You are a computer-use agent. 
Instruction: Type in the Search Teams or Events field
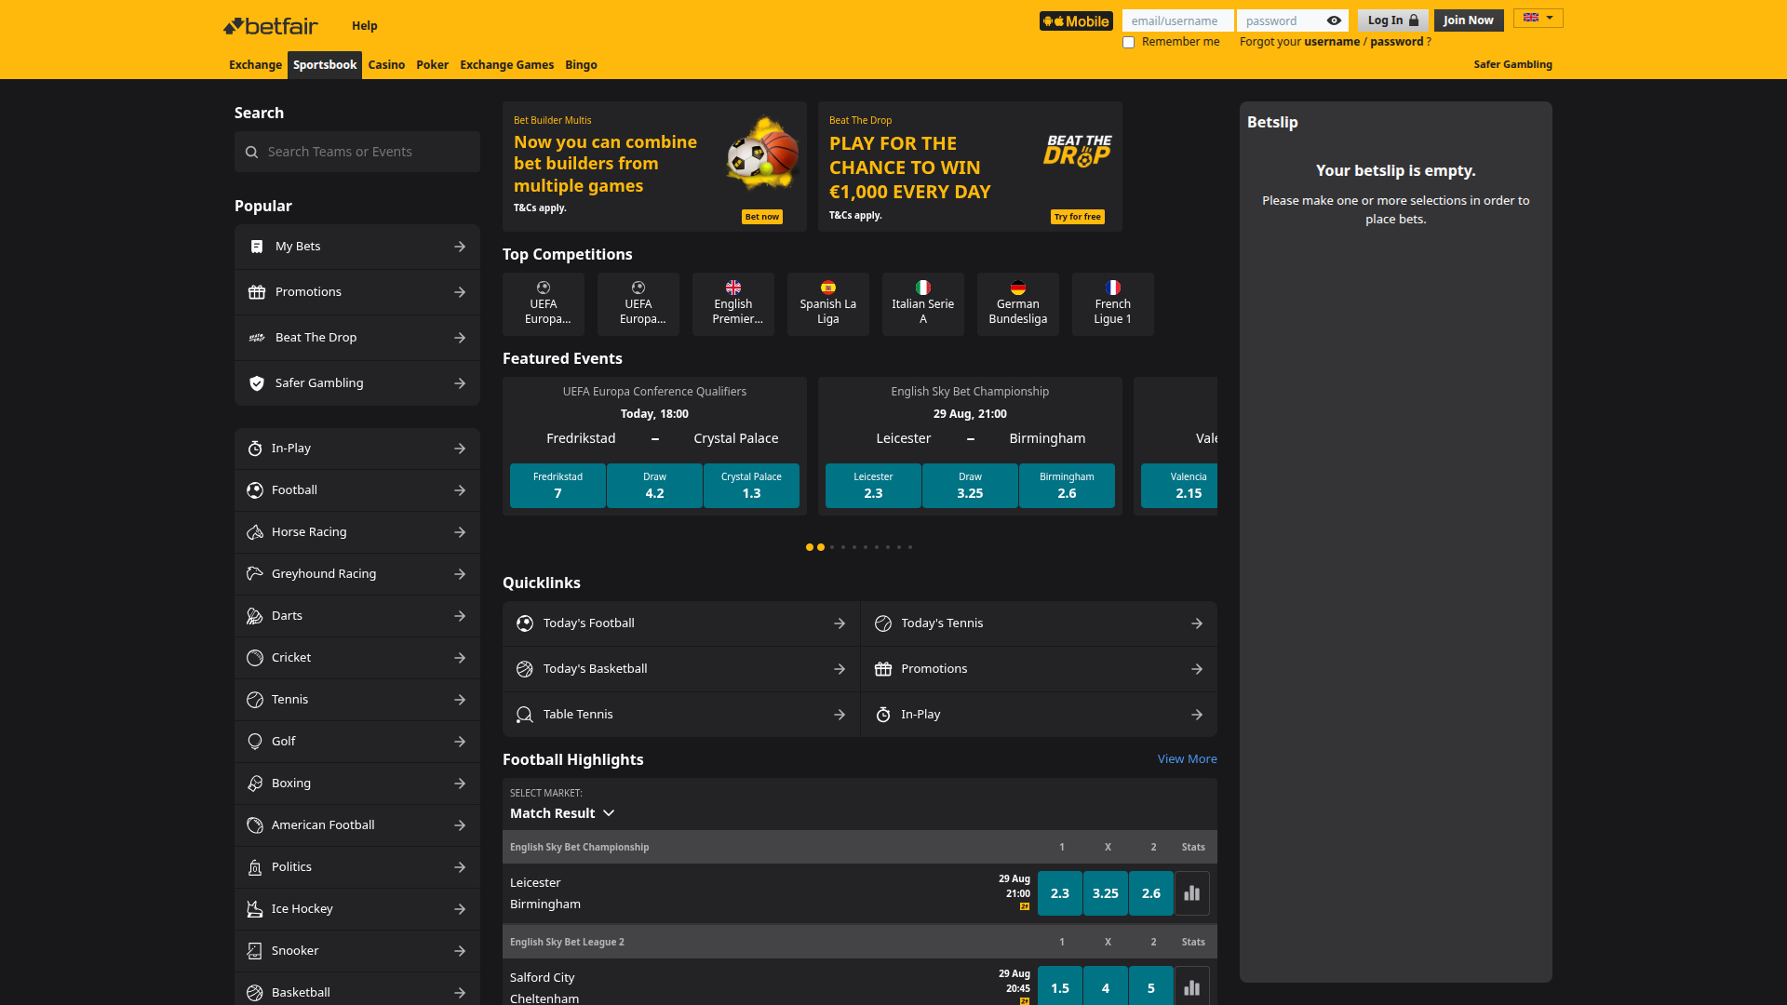(356, 151)
